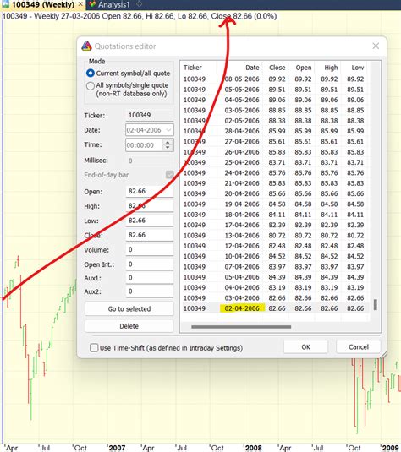Select the 13-04-2006 quote row
This screenshot has width=401, height=452.
click(275, 235)
